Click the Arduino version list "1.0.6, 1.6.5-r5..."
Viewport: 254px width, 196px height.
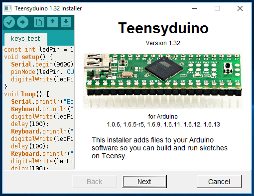(x=163, y=125)
